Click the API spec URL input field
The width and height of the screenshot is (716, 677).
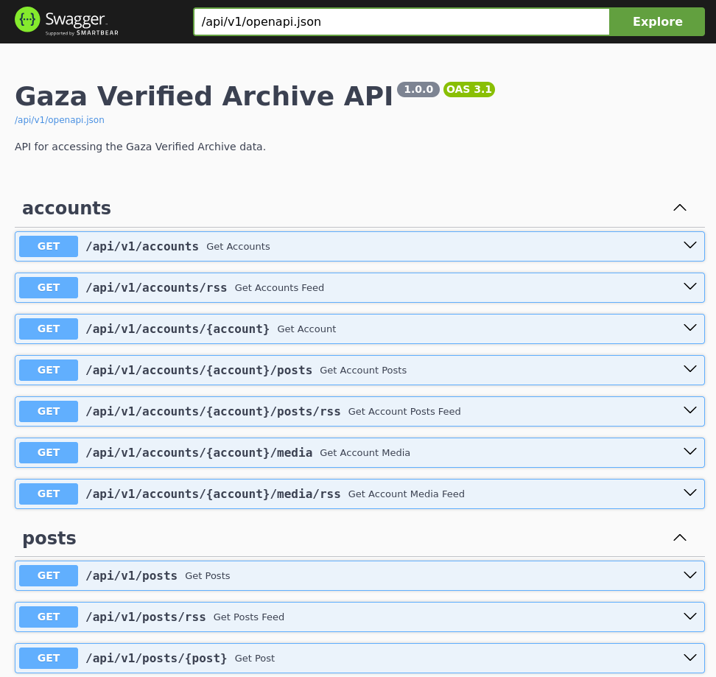(401, 21)
